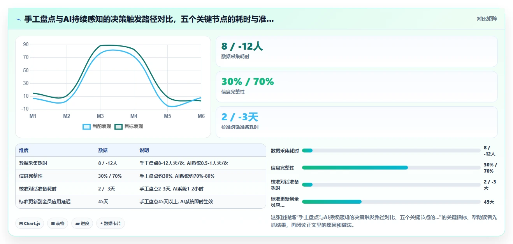The image size is (513, 244).
Task: Click the lightning icon beside the title
Action: click(18, 19)
